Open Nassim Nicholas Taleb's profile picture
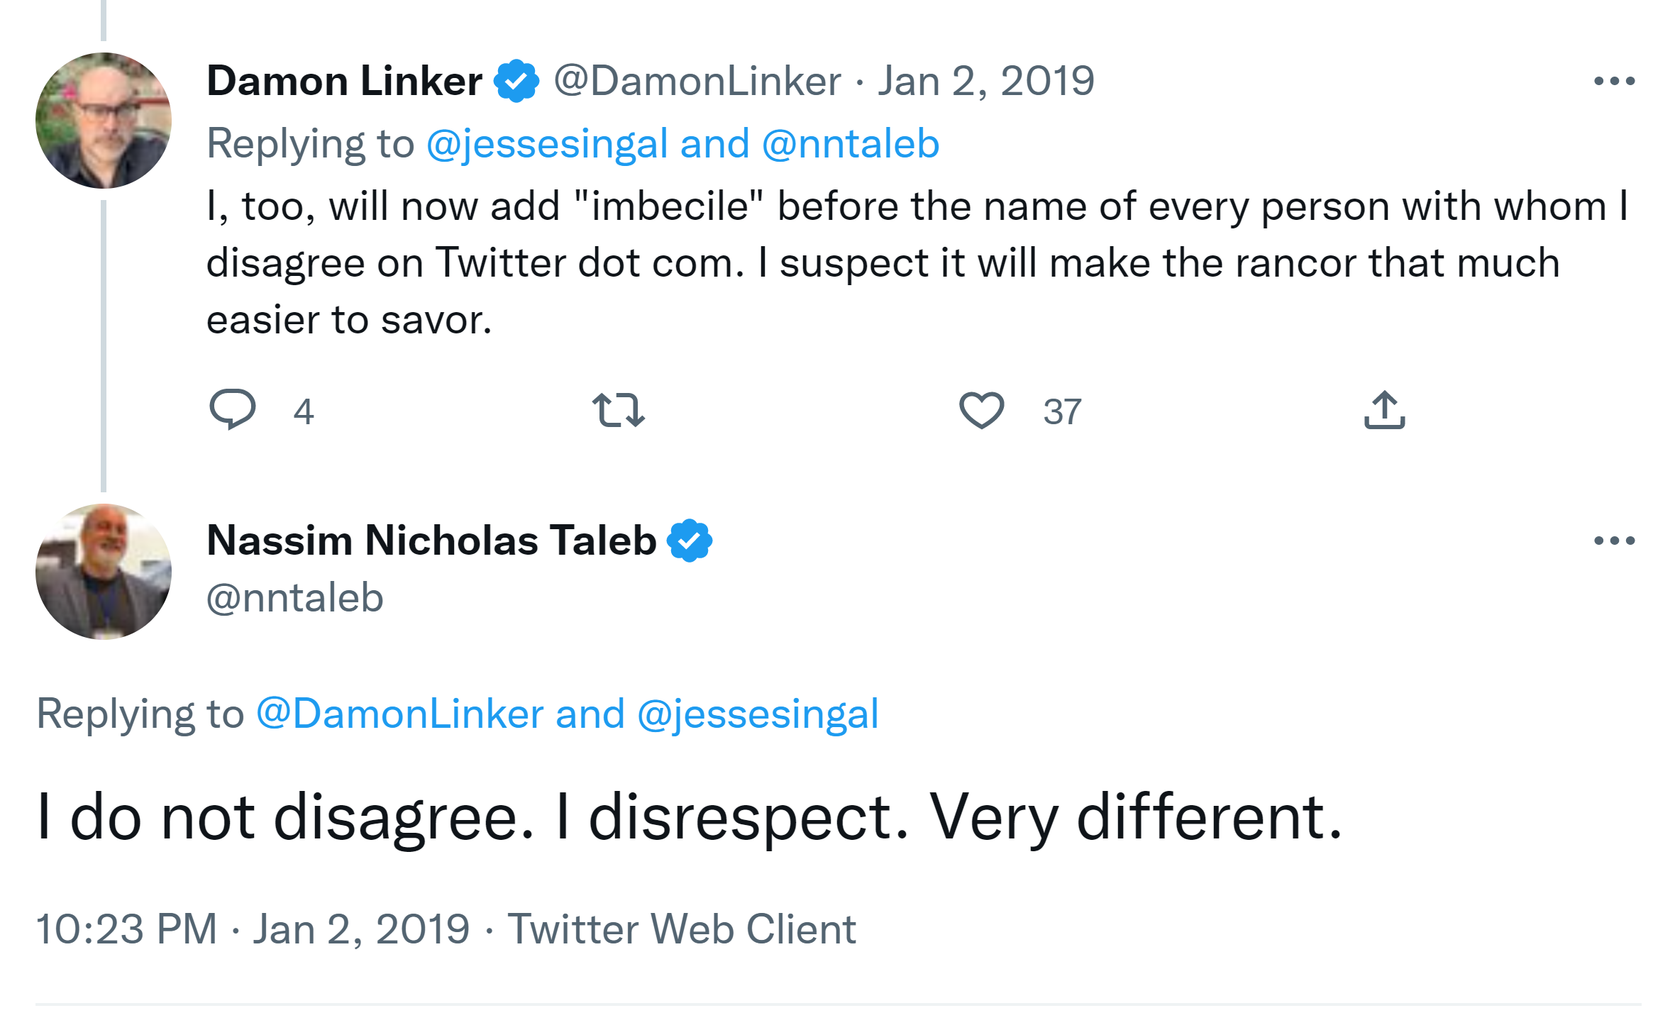This screenshot has width=1675, height=1030. tap(104, 572)
